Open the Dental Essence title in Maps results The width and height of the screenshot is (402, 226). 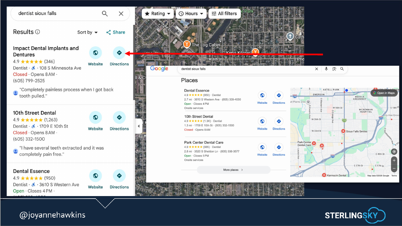pos(31,171)
